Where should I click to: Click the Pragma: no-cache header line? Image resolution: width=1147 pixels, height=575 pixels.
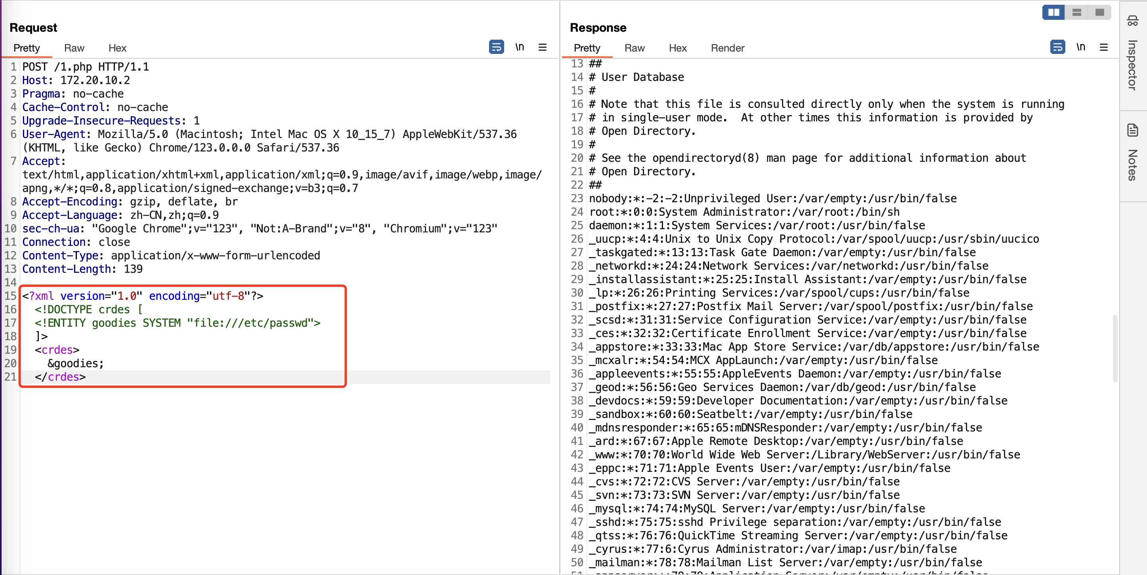pyautogui.click(x=73, y=94)
